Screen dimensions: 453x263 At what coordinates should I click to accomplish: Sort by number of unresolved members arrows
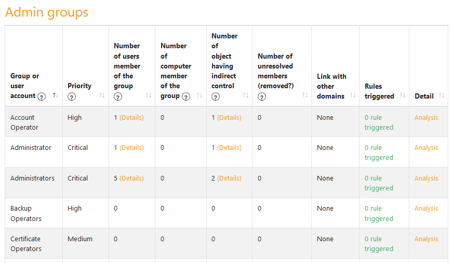pyautogui.click(x=305, y=95)
